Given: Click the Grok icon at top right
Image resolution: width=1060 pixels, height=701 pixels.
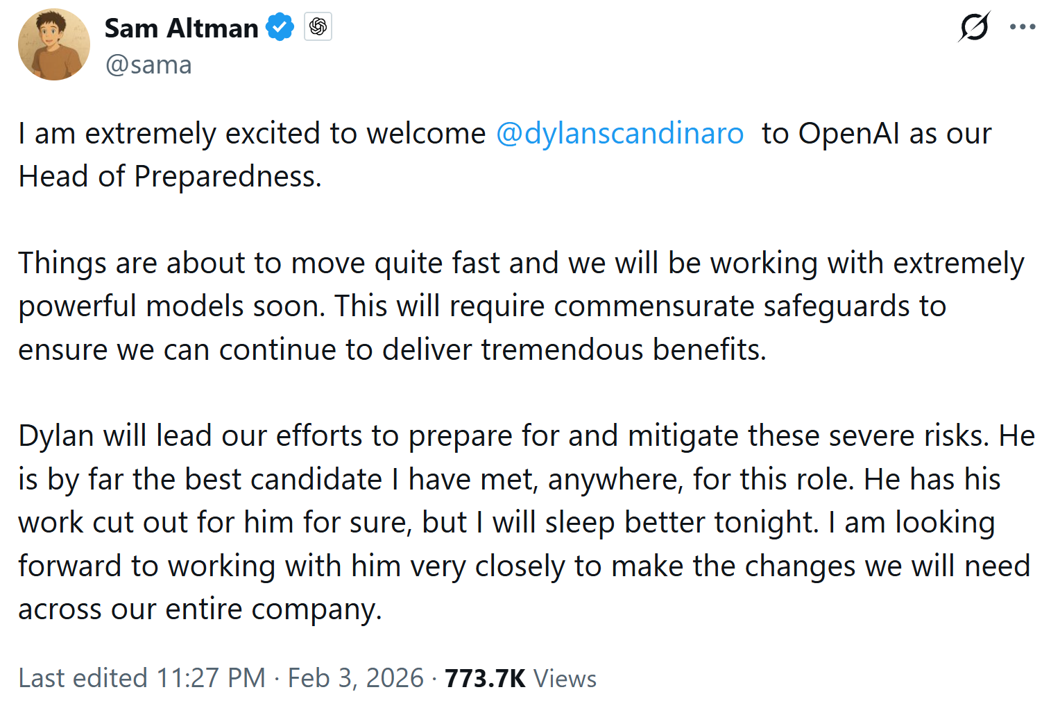Looking at the screenshot, I should pos(974,28).
